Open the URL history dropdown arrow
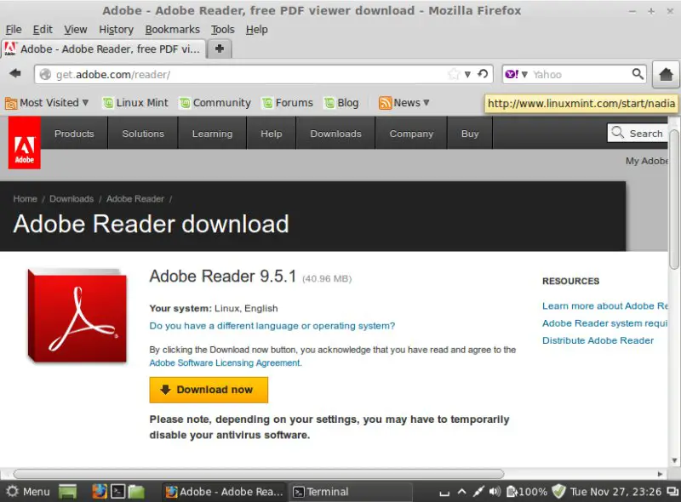This screenshot has height=502, width=681. coord(467,74)
